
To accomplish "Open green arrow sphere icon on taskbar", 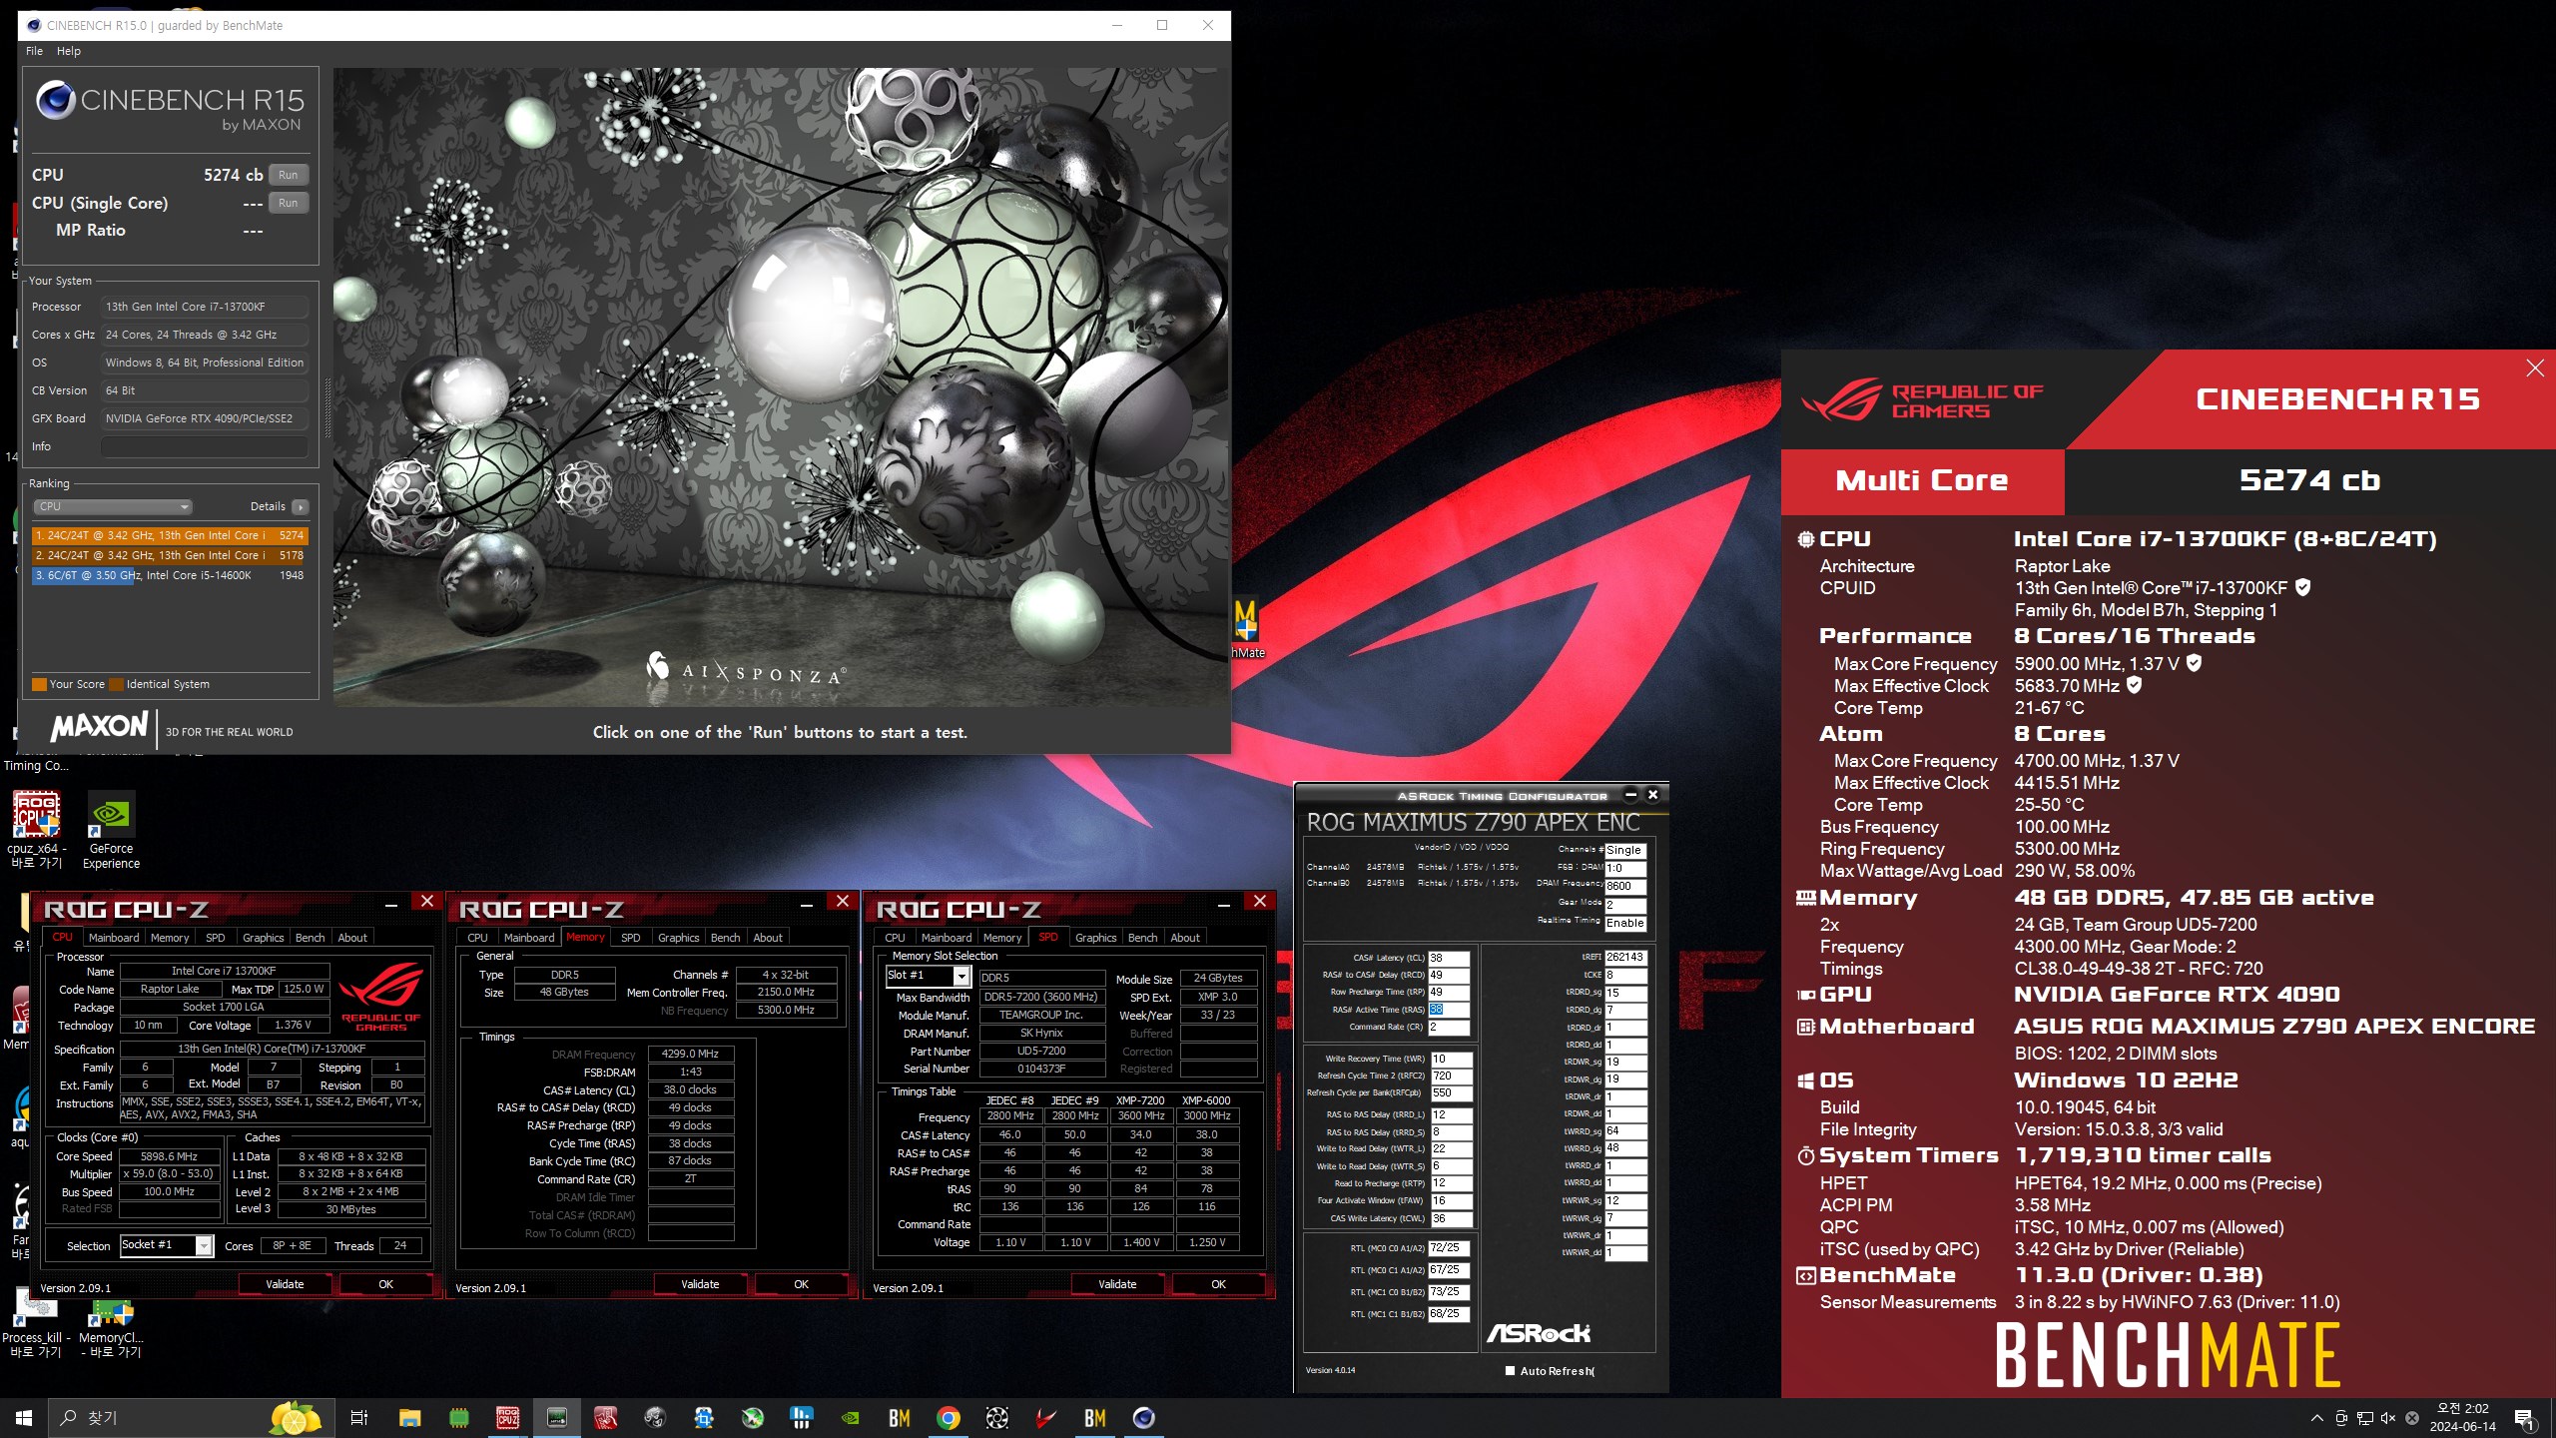I will [753, 1417].
